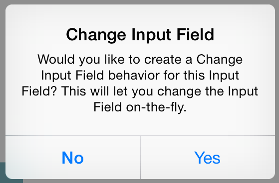
Task: Tap the Yes button
Action: pyautogui.click(x=208, y=158)
